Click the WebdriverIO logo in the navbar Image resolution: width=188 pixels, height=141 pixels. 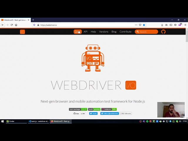[x=22, y=32]
